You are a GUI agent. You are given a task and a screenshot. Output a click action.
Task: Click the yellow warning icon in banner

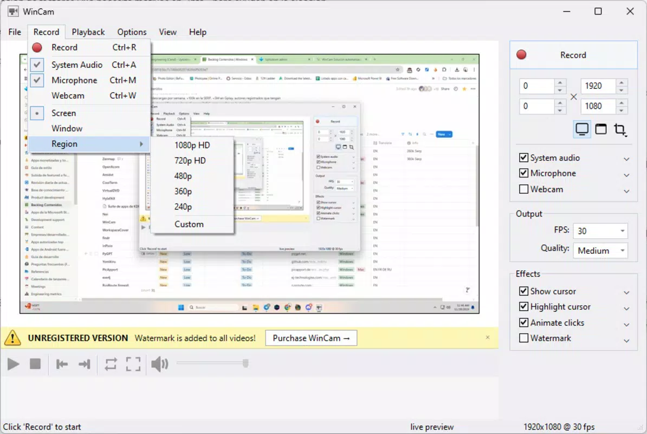(x=13, y=338)
